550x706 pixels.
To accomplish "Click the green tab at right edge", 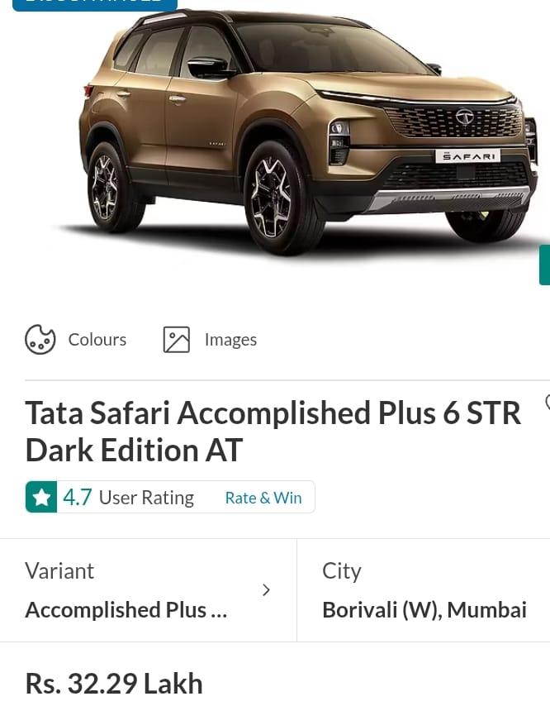I will pyautogui.click(x=544, y=265).
